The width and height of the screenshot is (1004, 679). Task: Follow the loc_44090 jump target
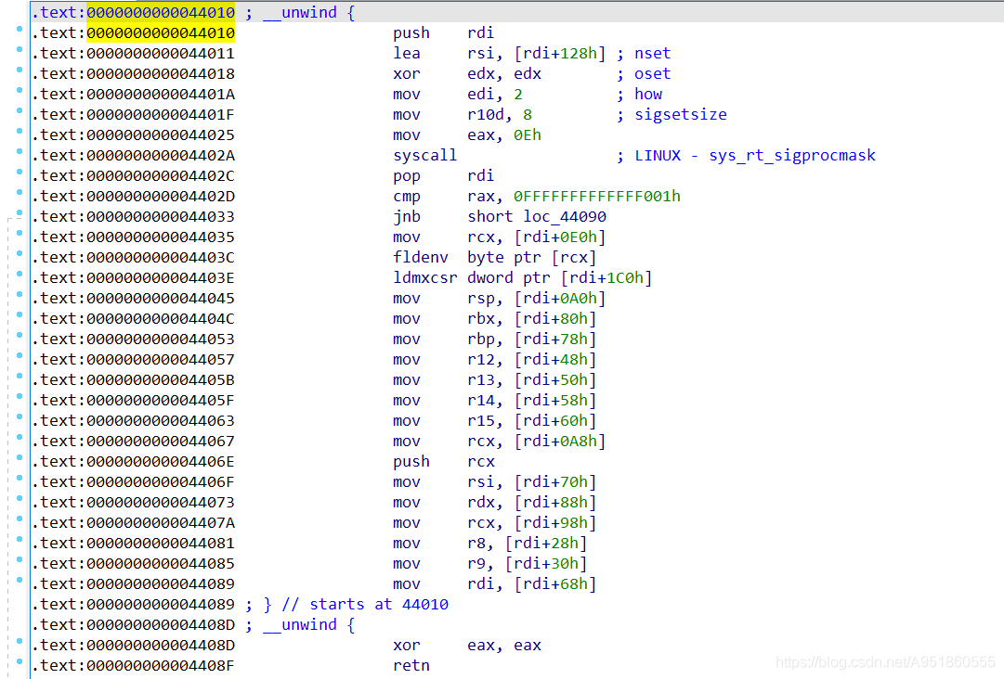click(x=567, y=216)
